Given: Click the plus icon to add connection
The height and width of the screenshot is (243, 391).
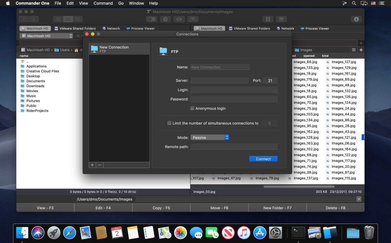Looking at the screenshot, I should coord(92,165).
